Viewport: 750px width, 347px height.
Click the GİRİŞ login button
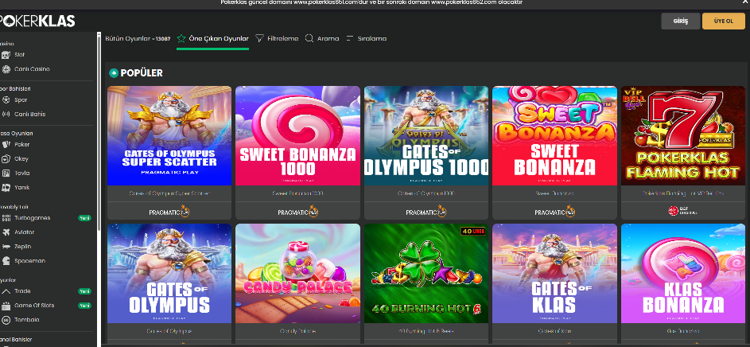click(x=681, y=21)
